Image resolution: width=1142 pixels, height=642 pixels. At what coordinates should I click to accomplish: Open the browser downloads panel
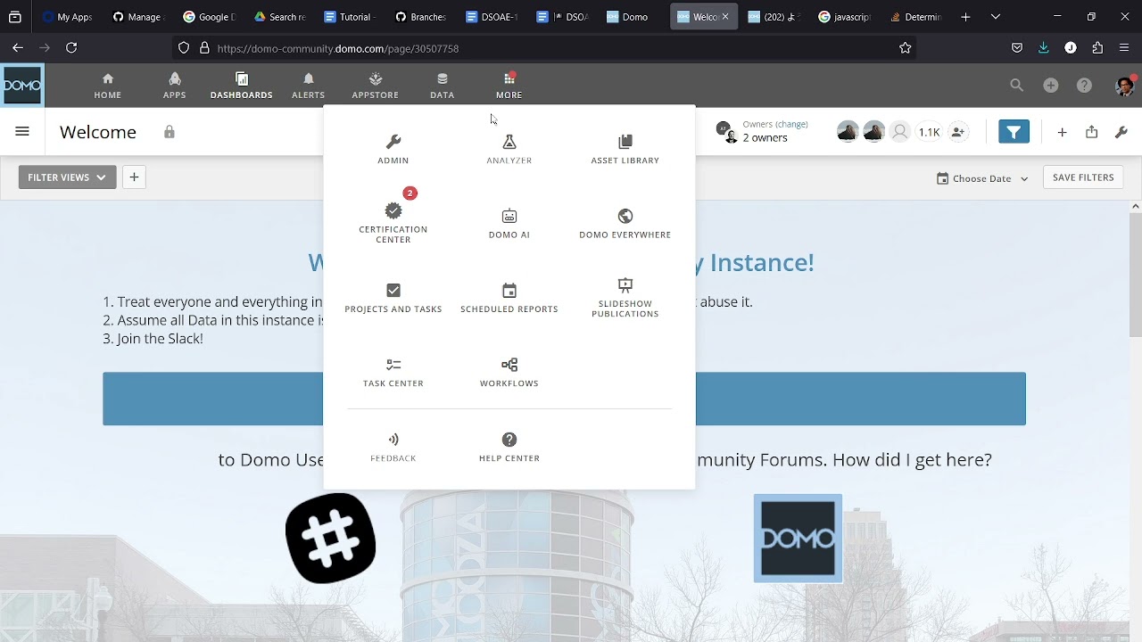pos(1044,48)
